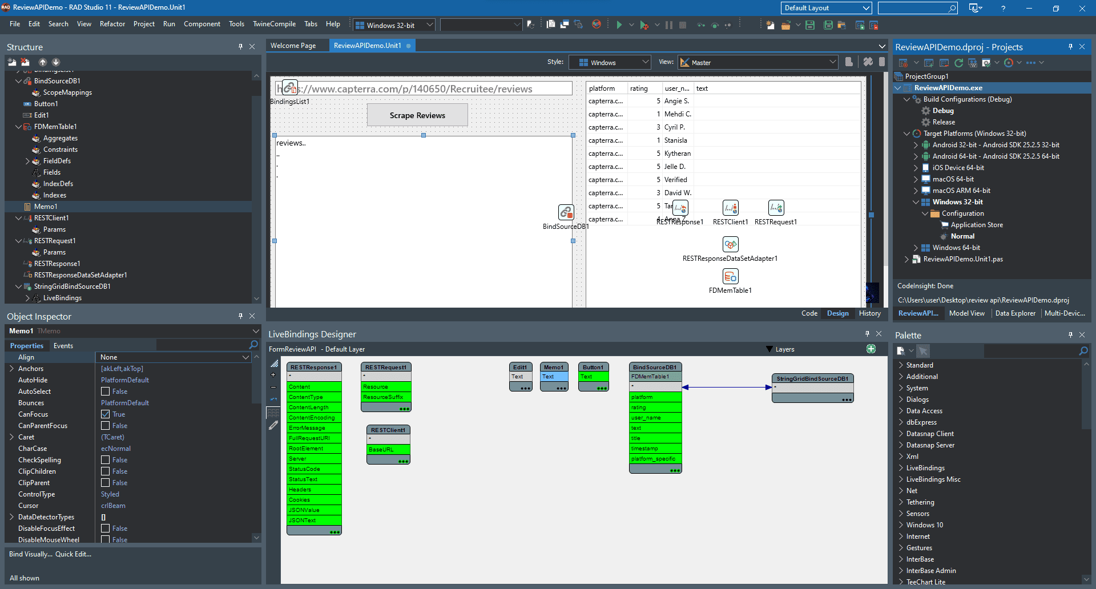Open the Refactor menu
Viewport: 1096px width, 589px height.
(x=112, y=24)
